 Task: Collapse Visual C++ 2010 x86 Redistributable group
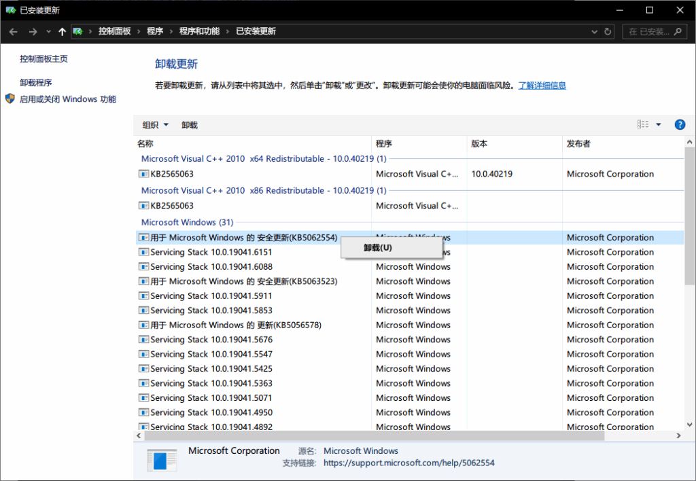click(x=264, y=191)
